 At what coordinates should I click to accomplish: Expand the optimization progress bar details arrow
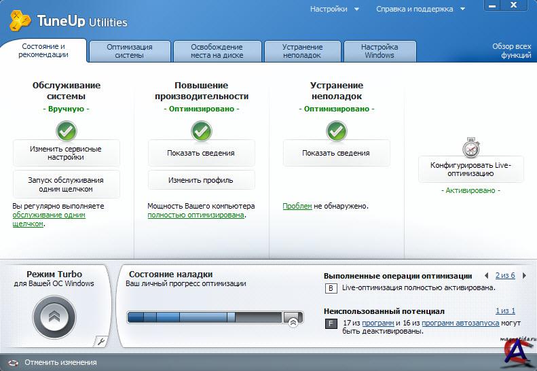coord(293,323)
